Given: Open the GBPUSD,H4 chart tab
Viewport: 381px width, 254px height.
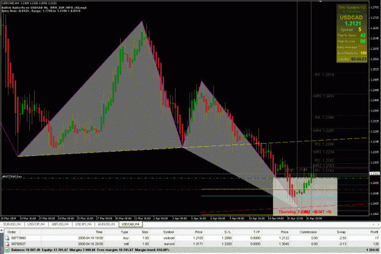Looking at the screenshot, I should (x=60, y=224).
